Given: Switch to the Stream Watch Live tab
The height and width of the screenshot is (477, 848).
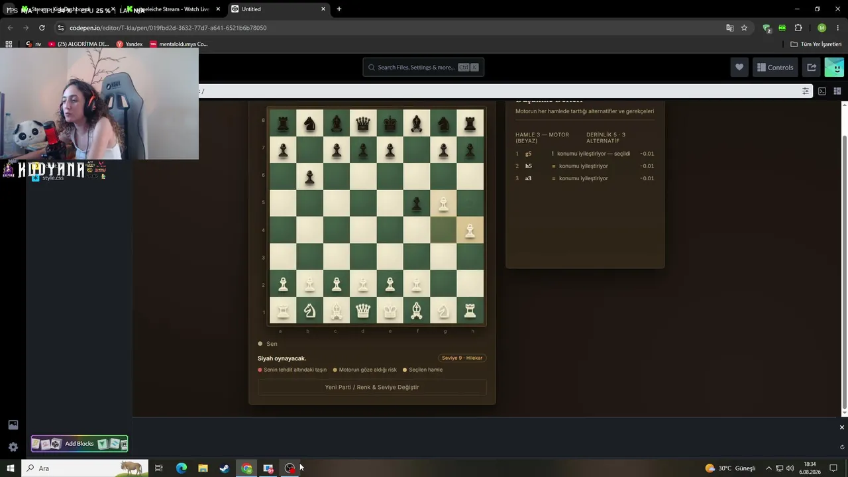Looking at the screenshot, I should coord(174,9).
